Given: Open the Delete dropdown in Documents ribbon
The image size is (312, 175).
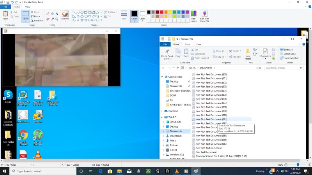Looking at the screenshot, I should coord(235,51).
